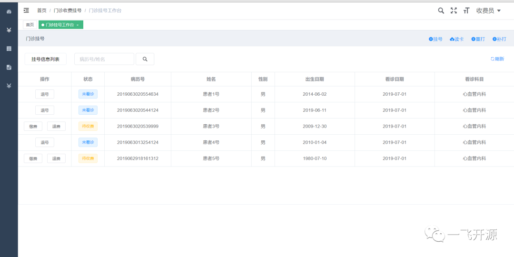Screen dimensions: 514x257
Task: Click the search button beside 病历号/姓名 field
Action: (145, 59)
